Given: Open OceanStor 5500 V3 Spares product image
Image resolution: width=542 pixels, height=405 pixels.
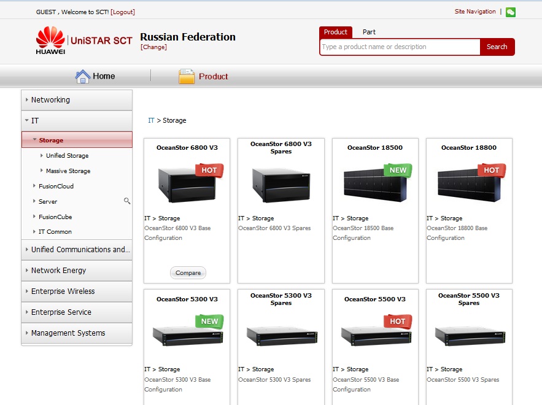Looking at the screenshot, I should [470, 336].
